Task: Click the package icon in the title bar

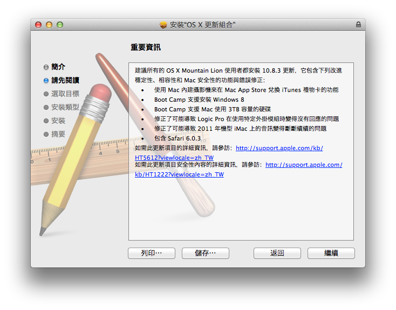Action: (163, 25)
